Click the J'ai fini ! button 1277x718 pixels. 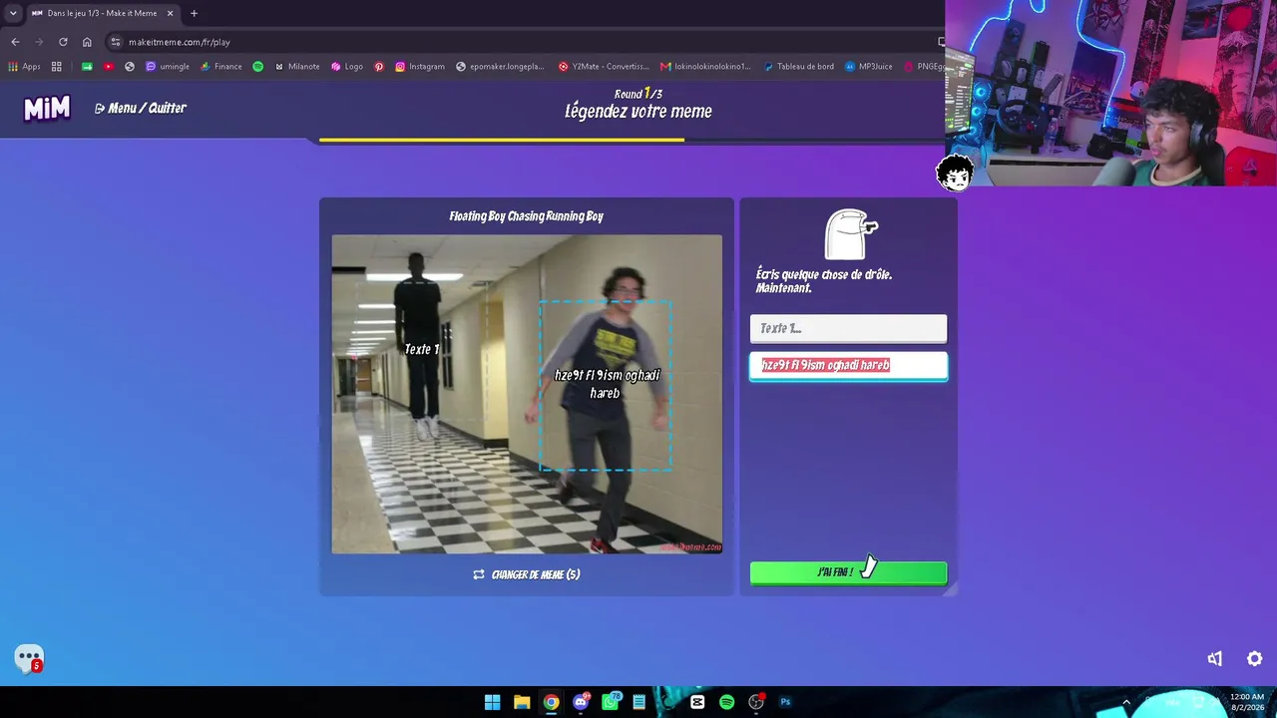(848, 572)
